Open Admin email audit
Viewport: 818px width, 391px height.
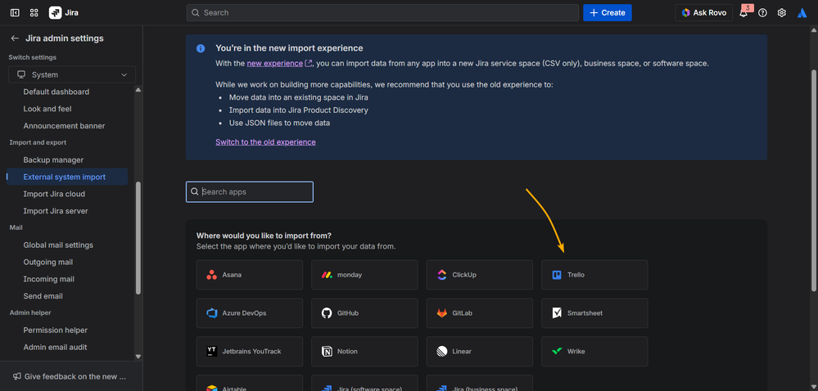pos(56,347)
